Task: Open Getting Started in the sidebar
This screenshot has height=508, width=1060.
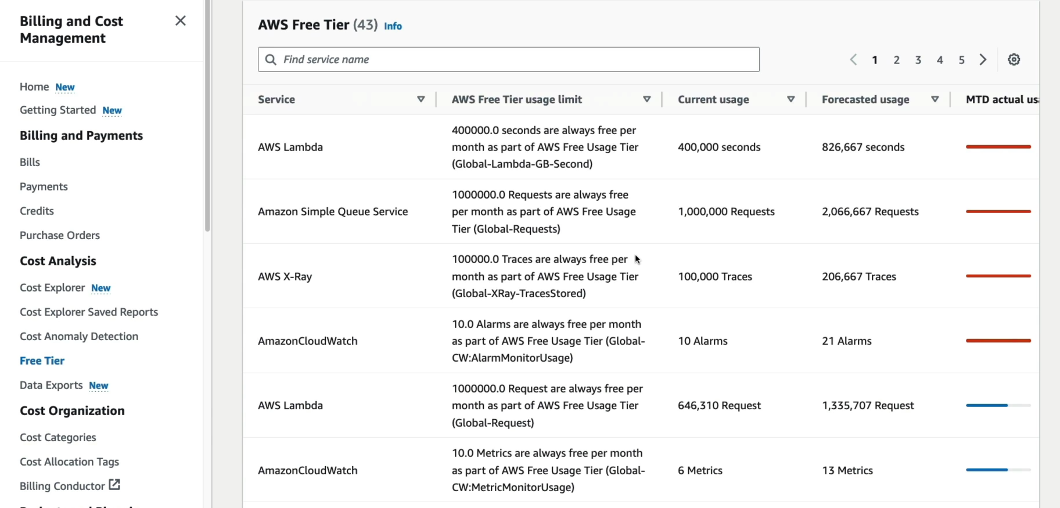Action: tap(58, 110)
